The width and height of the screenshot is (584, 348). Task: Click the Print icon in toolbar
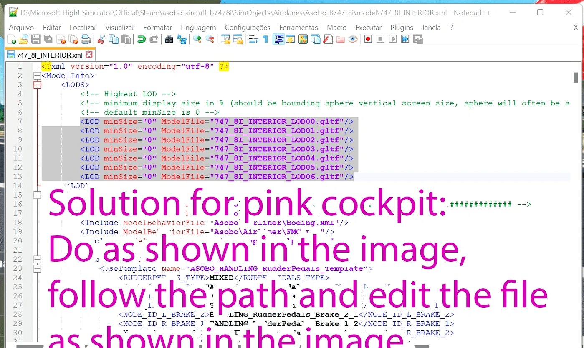pos(86,40)
